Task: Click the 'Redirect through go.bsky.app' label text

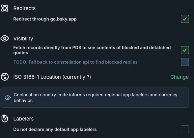Action: coord(45,19)
